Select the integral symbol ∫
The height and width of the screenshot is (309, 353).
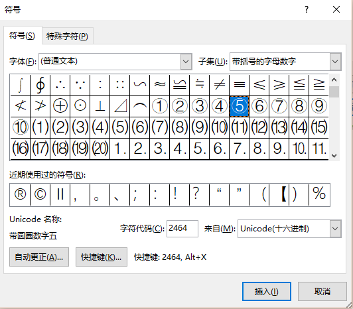pyautogui.click(x=21, y=85)
